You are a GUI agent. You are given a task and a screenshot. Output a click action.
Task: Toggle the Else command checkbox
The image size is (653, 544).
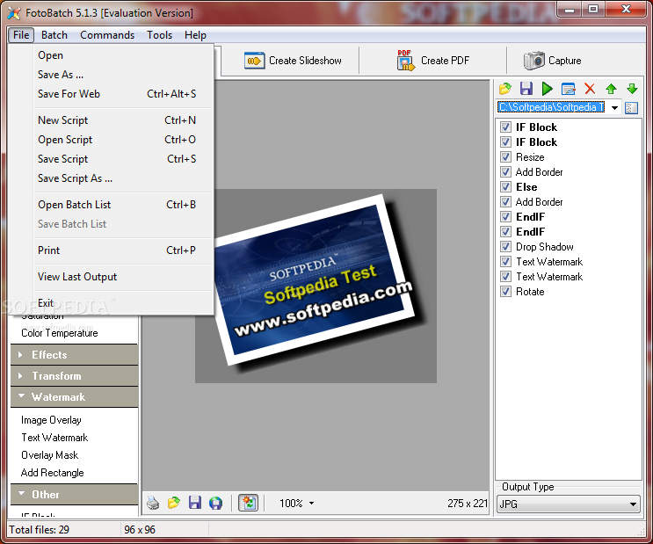pyautogui.click(x=505, y=186)
